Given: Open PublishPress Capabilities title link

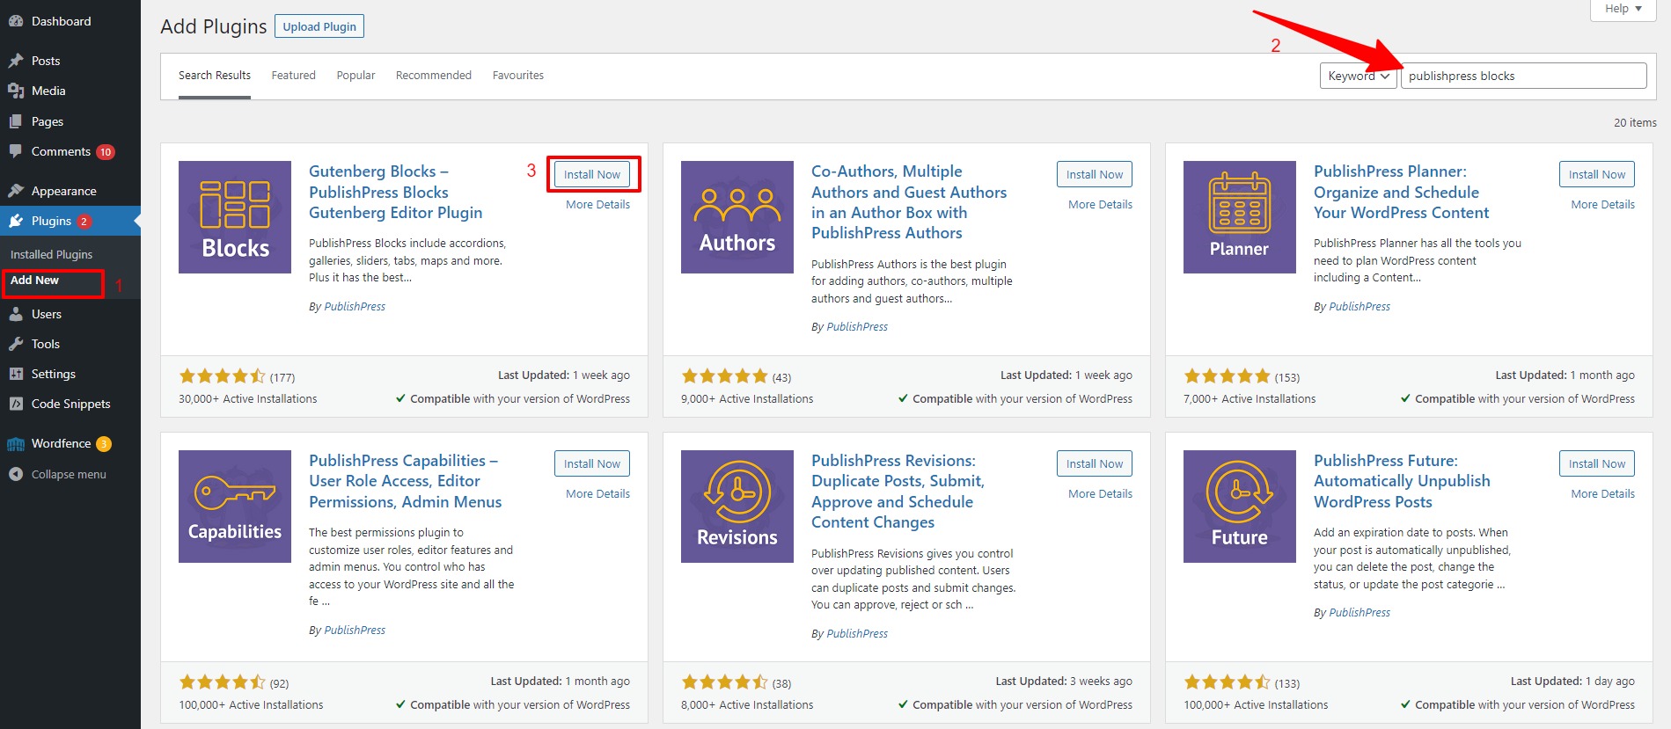Looking at the screenshot, I should tap(405, 481).
